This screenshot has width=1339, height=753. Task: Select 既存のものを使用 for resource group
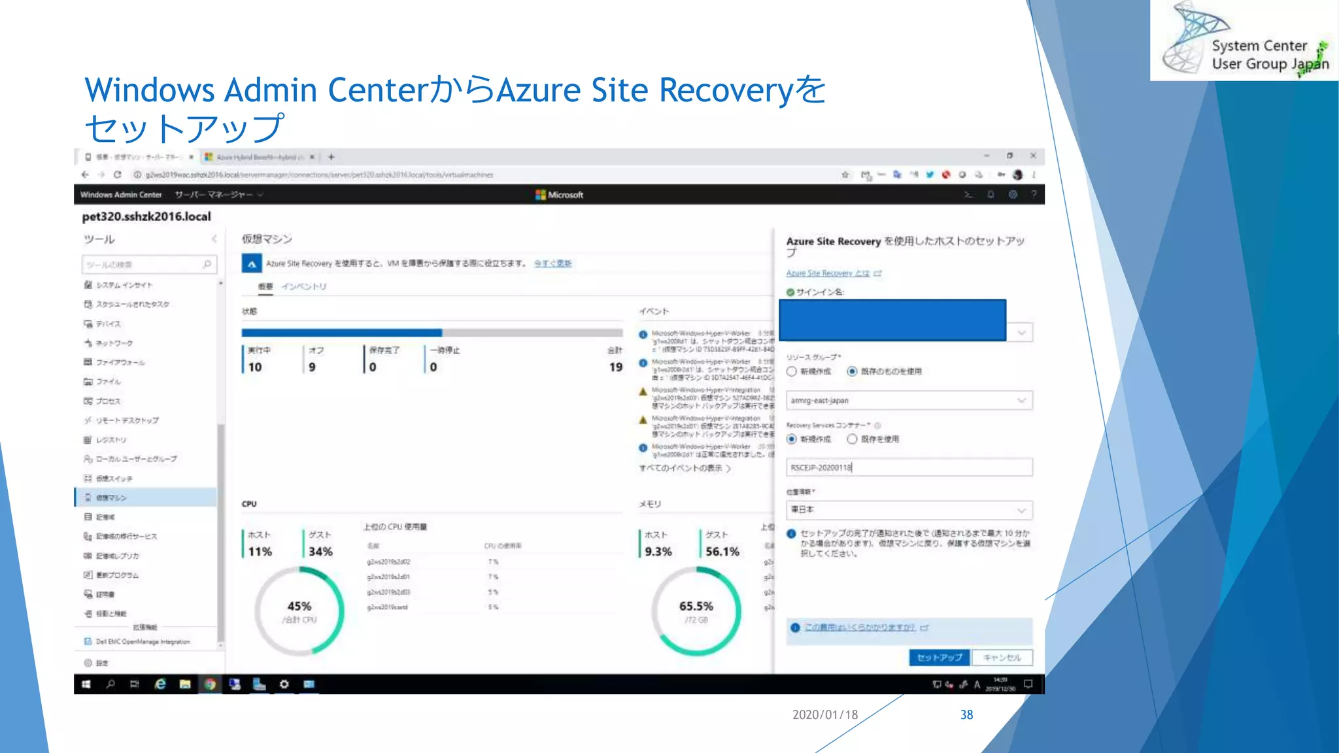point(852,371)
